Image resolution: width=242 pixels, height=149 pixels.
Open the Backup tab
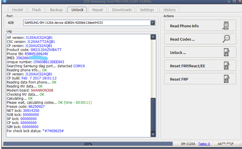(56, 10)
